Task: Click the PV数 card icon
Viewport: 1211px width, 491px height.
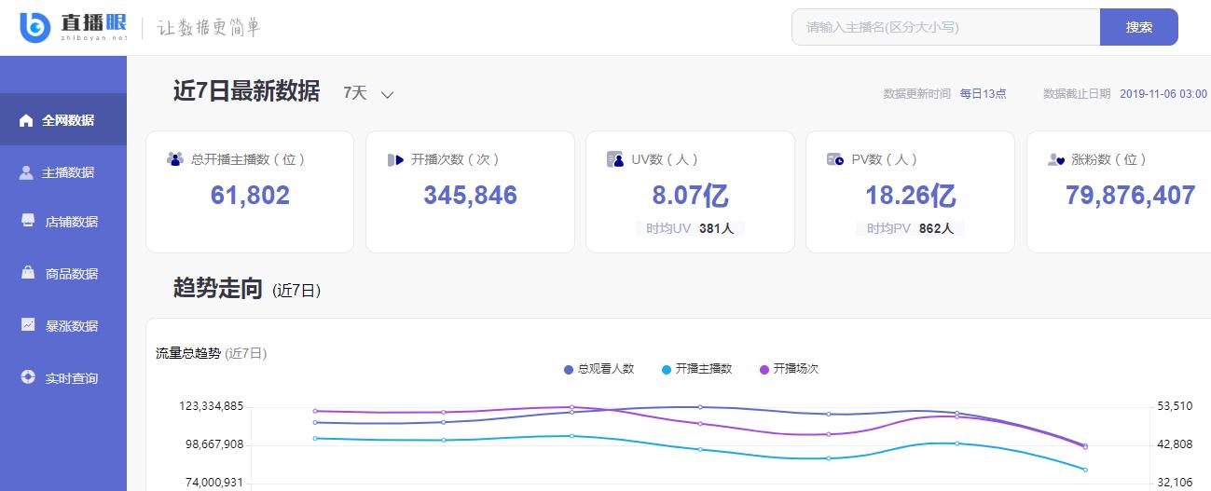Action: point(834,159)
